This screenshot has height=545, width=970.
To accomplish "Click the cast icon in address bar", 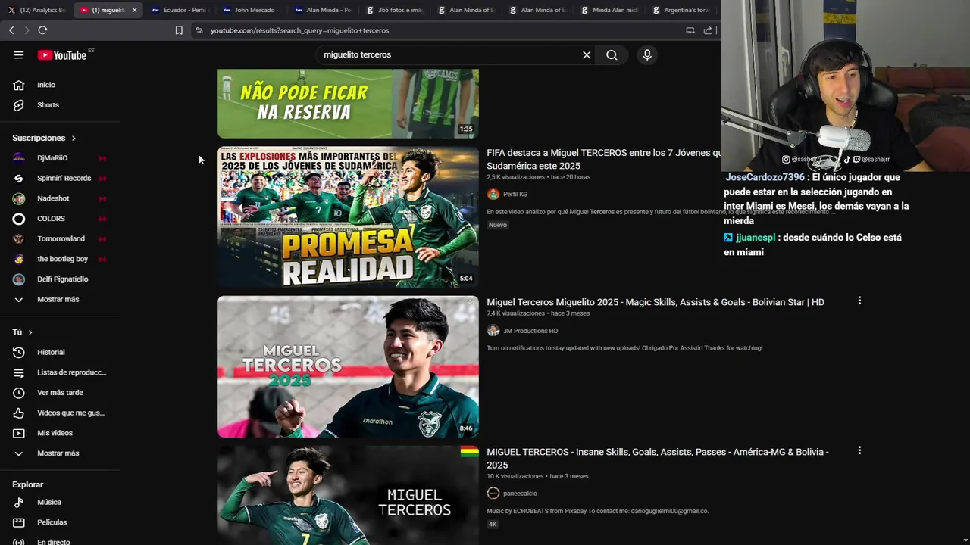I will pyautogui.click(x=690, y=30).
